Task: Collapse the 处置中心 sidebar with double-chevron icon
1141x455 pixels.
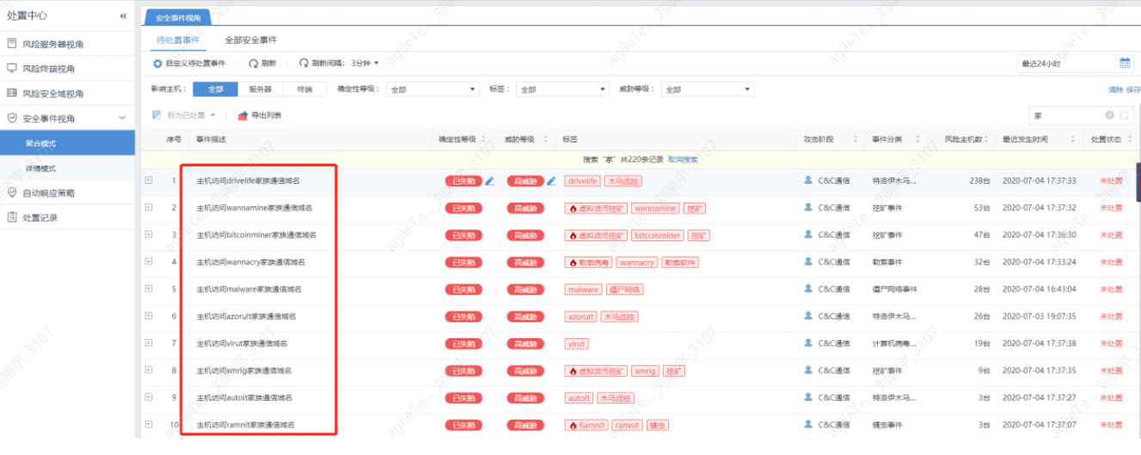Action: (123, 15)
